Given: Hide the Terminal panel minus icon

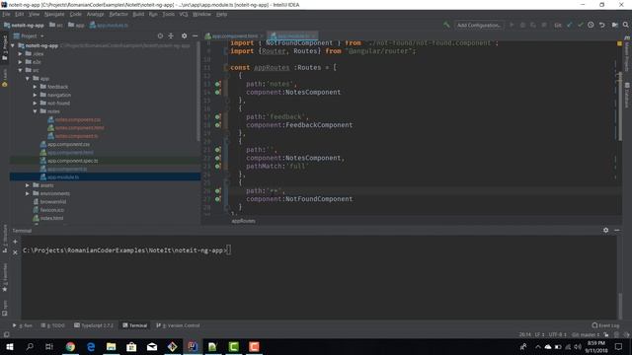Looking at the screenshot, I should coord(616,230).
